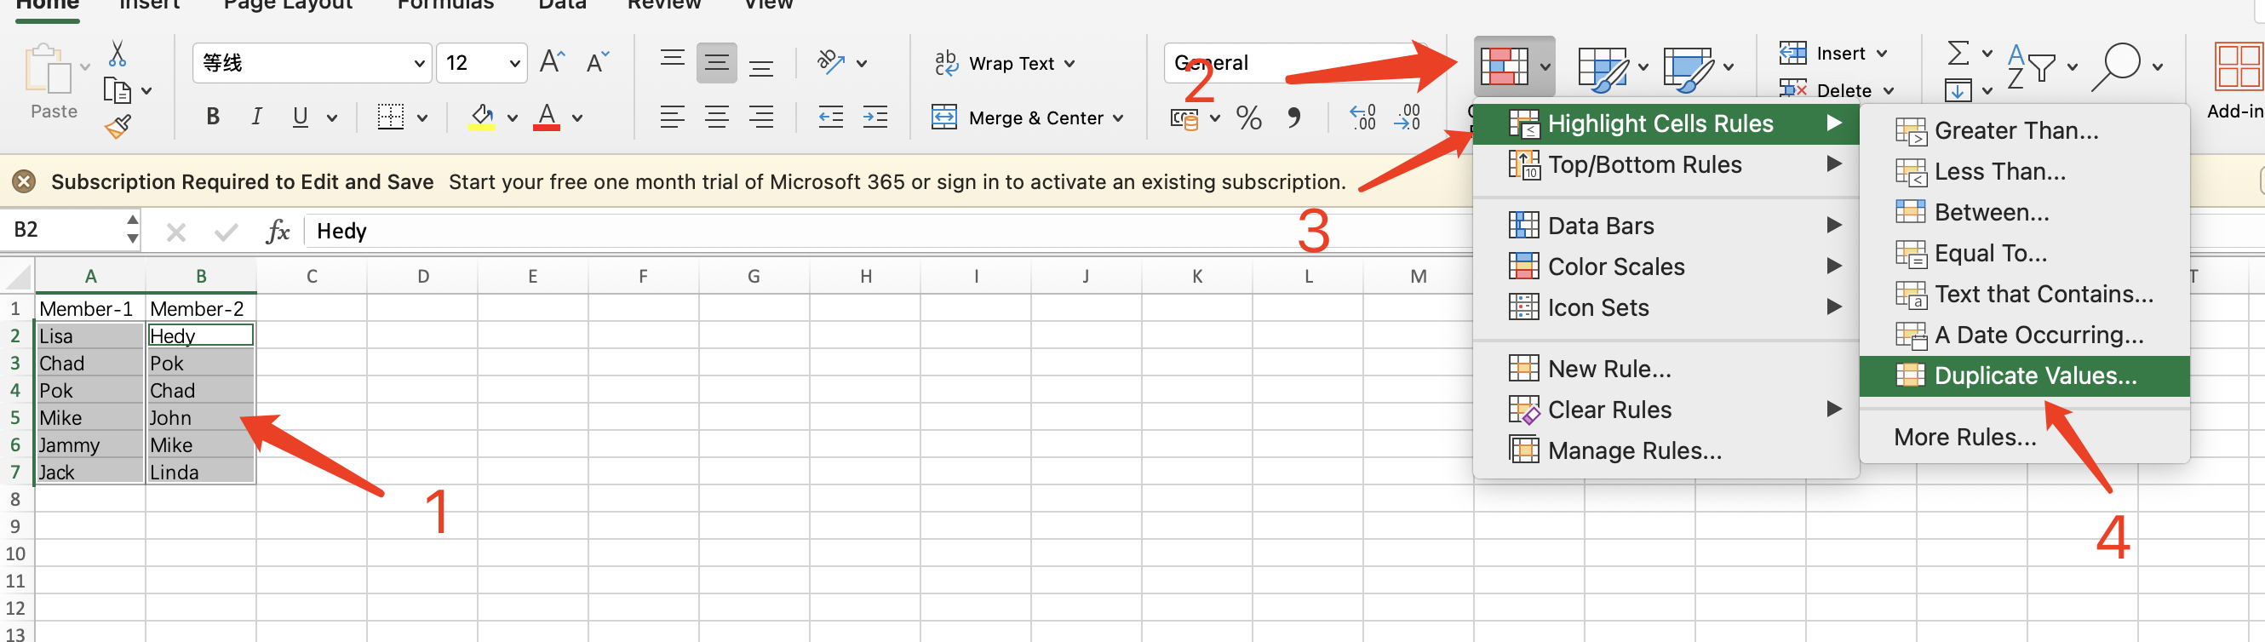Toggle Italic formatting
Viewport: 2265px width, 642px height.
click(x=255, y=117)
